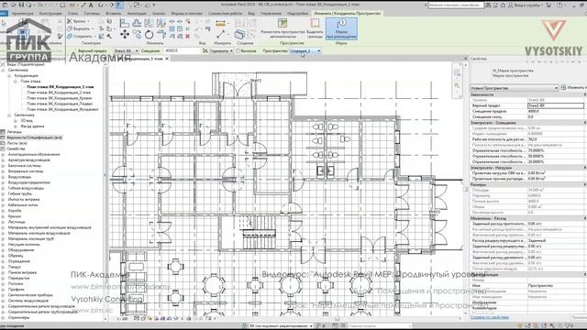
Task: Click the Смещение 4000.0 input field
Action: (182, 51)
